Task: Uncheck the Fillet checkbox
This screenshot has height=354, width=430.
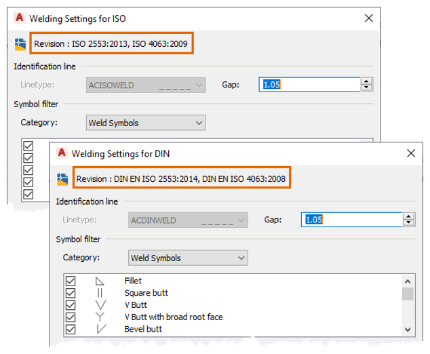Action: pyautogui.click(x=69, y=281)
